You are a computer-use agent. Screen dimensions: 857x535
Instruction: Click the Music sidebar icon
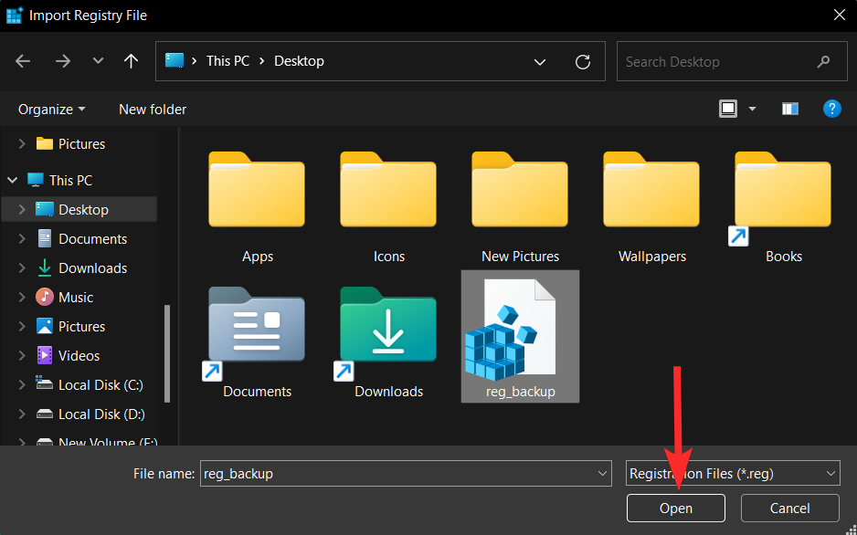tap(44, 297)
